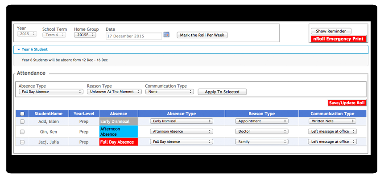Click the blue Afternoon Absence status cell
This screenshot has width=384, height=178.
coord(119,132)
